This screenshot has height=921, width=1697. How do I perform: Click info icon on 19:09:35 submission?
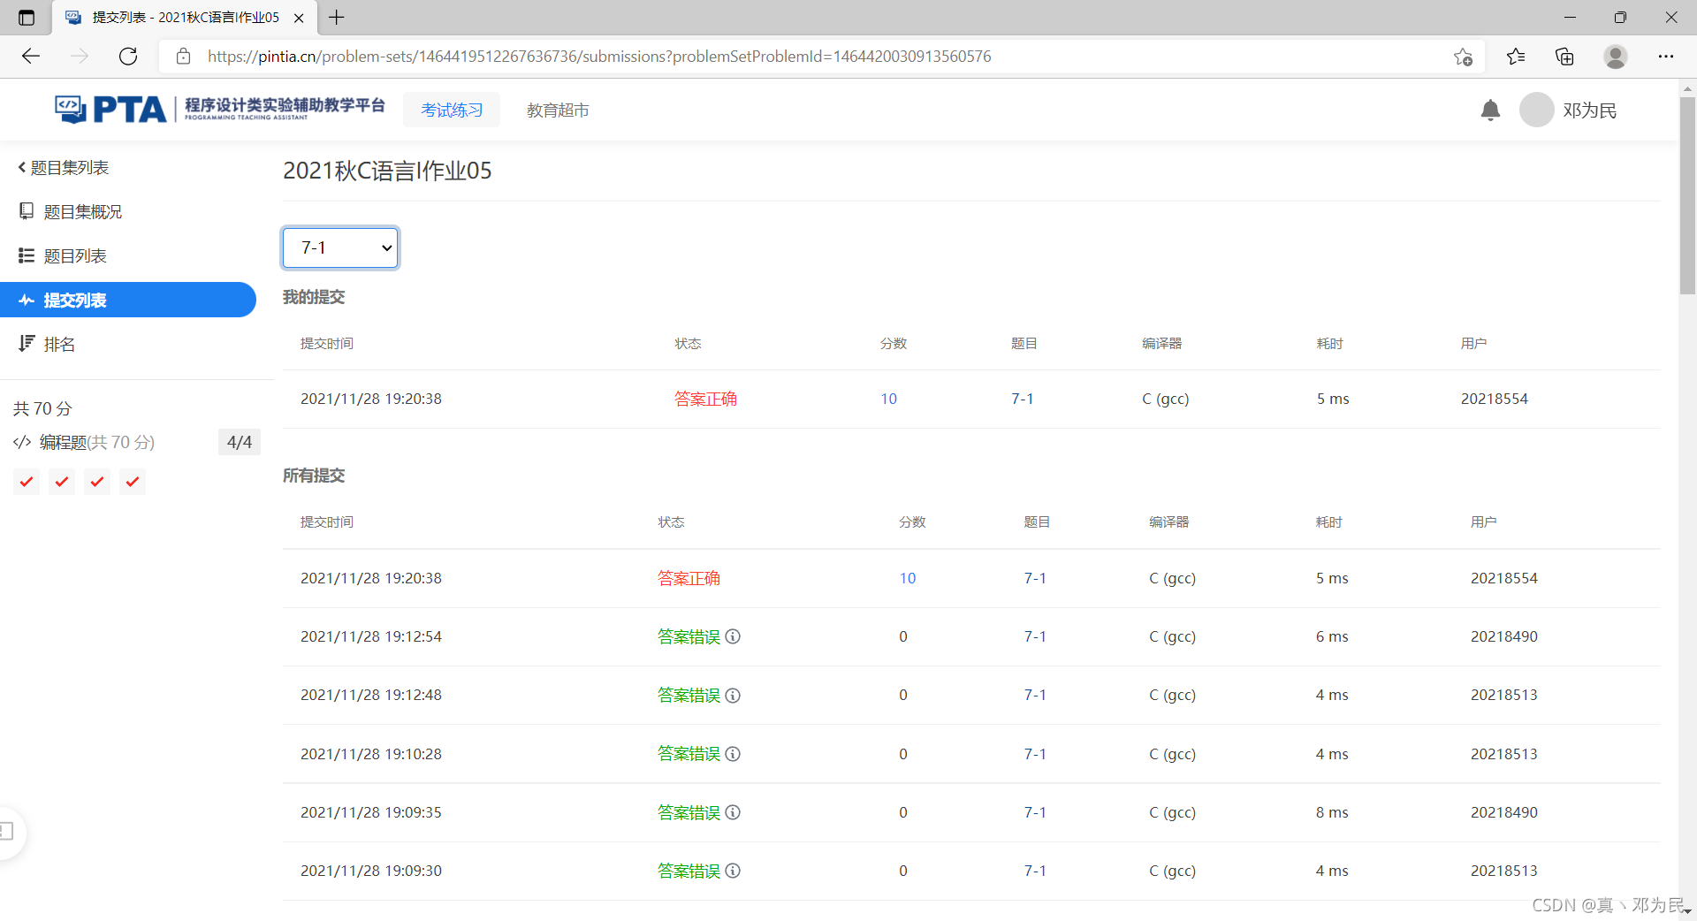[x=733, y=812]
